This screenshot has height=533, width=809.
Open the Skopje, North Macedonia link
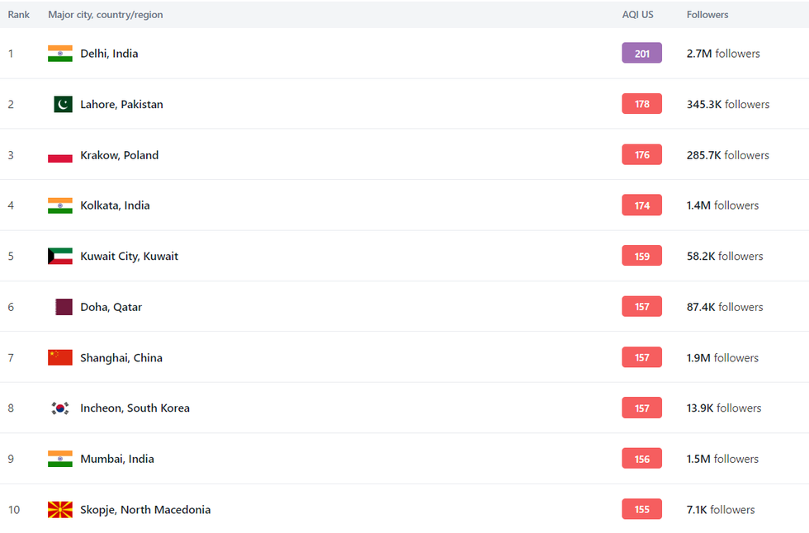(x=144, y=510)
